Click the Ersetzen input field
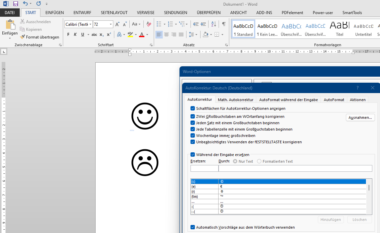The height and width of the screenshot is (233, 380). point(204,168)
